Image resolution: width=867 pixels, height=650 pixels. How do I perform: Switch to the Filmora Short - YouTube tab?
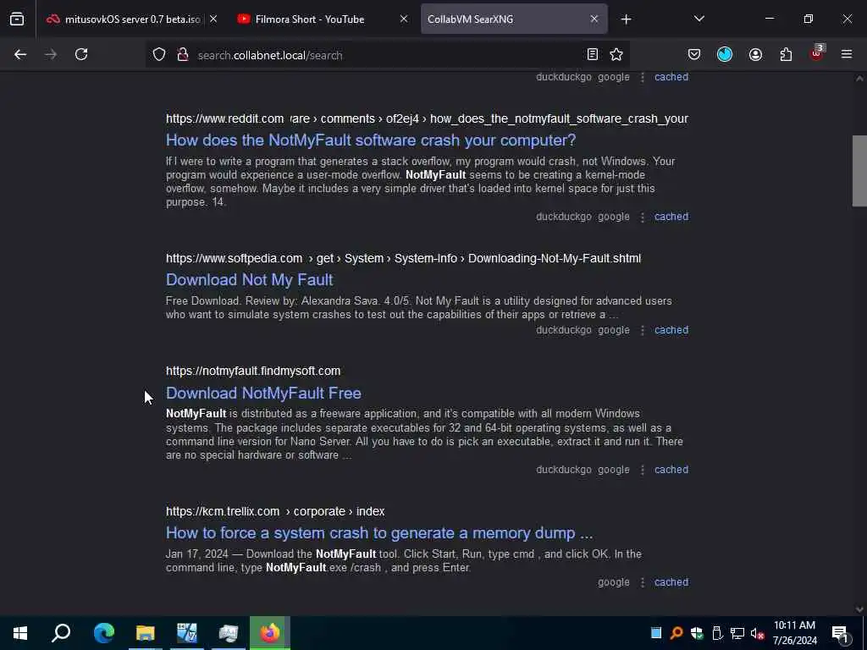click(x=310, y=19)
